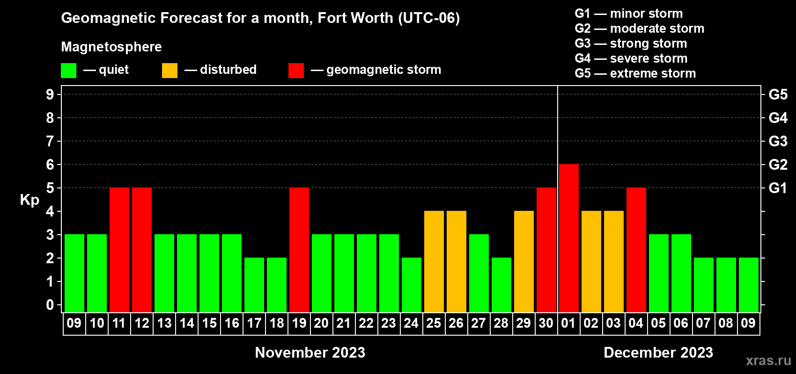The width and height of the screenshot is (796, 374).
Task: Click the orange bar for November 29
Action: [524, 261]
